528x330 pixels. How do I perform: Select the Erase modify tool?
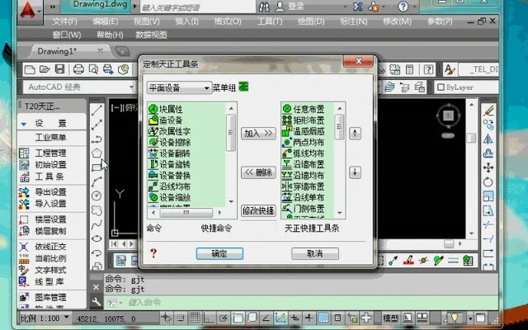tap(488, 111)
